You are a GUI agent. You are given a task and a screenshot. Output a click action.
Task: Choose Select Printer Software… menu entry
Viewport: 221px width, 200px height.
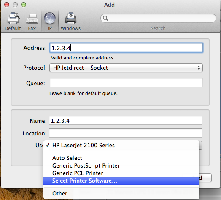coord(121,181)
